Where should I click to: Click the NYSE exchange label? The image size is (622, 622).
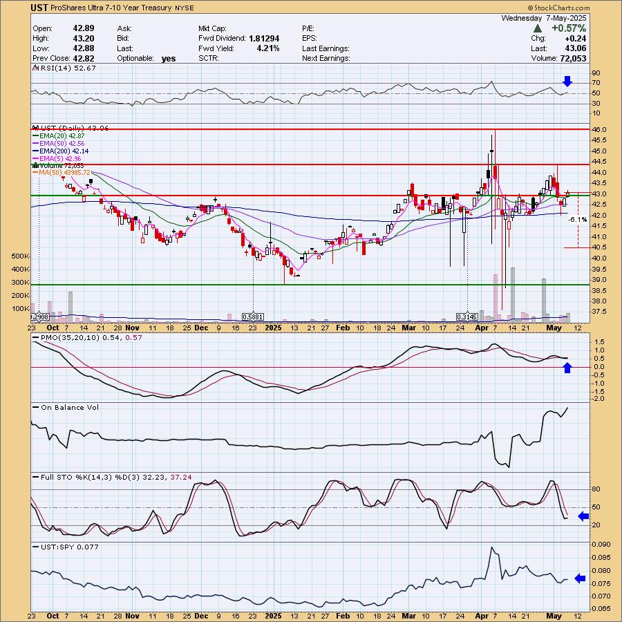[185, 8]
